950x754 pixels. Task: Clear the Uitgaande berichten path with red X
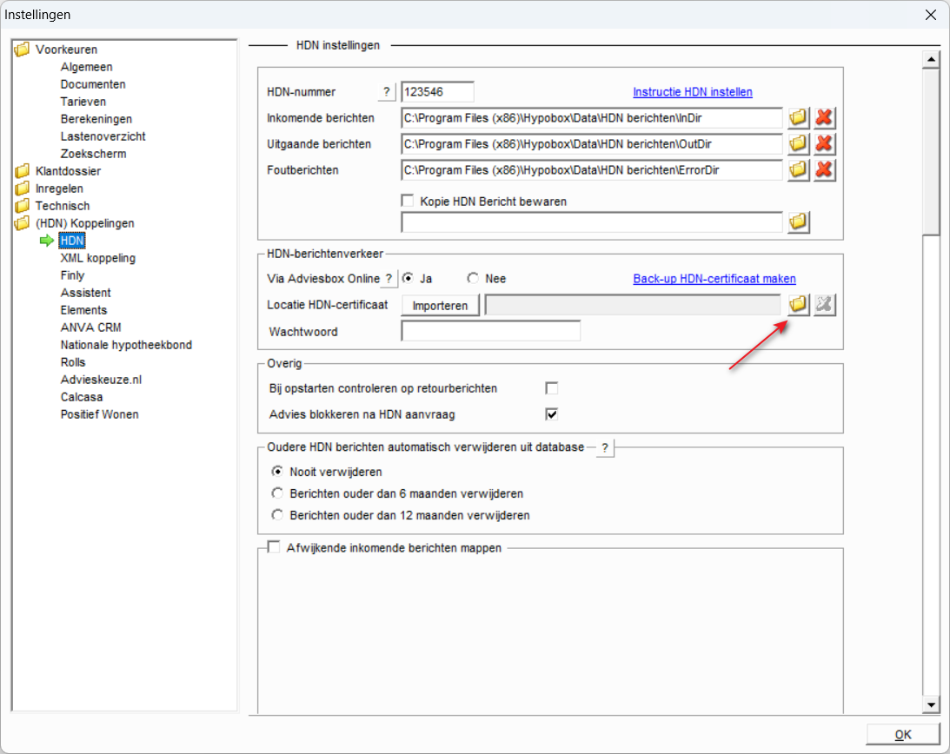click(x=824, y=143)
